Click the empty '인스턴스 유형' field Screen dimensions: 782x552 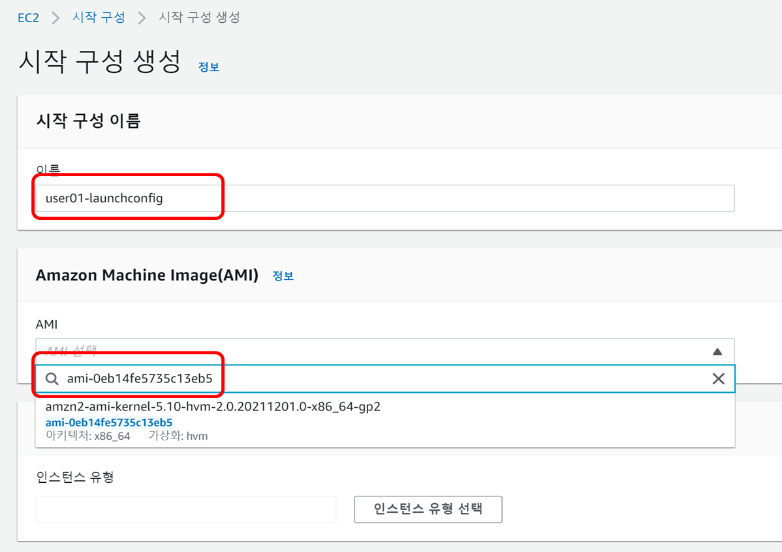coord(186,509)
